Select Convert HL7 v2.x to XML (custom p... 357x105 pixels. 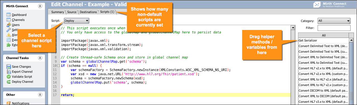(x=324, y=74)
